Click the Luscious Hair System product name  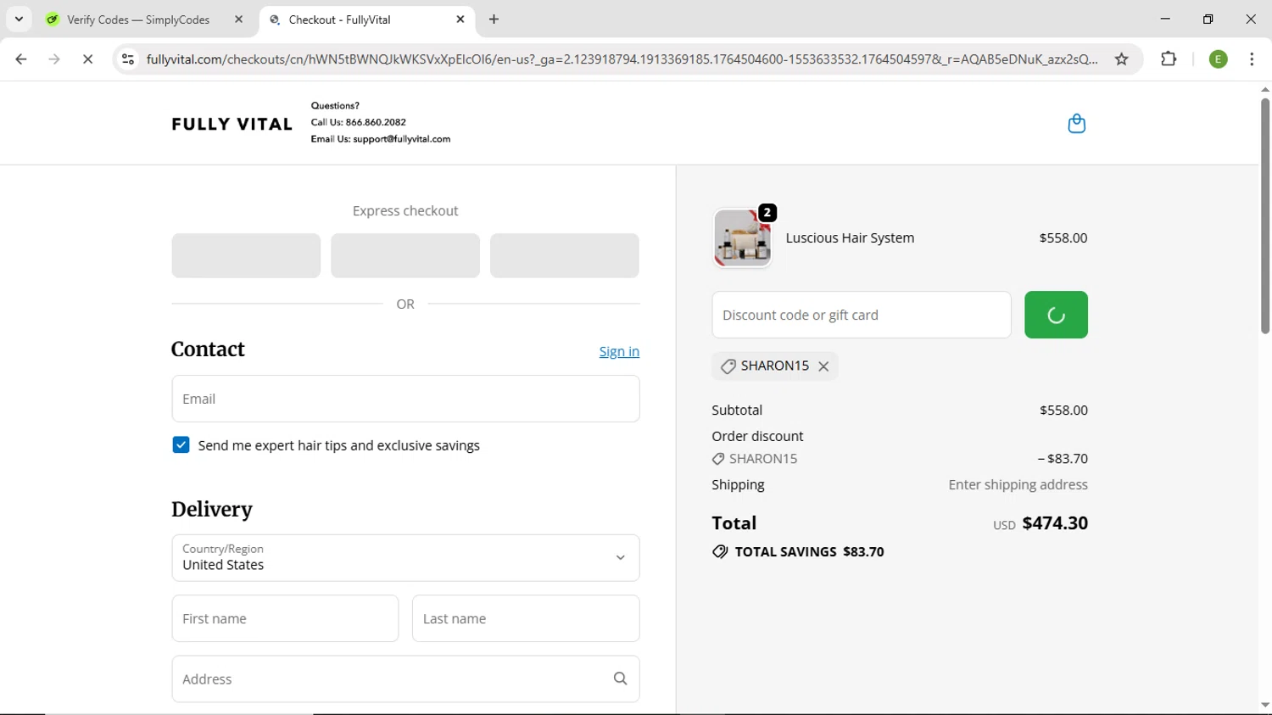(x=850, y=238)
